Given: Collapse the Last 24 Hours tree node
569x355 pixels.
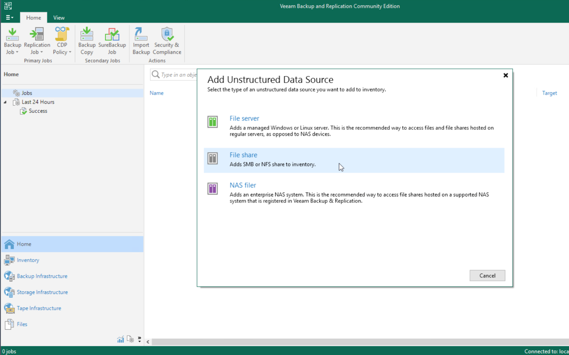Looking at the screenshot, I should [x=5, y=102].
